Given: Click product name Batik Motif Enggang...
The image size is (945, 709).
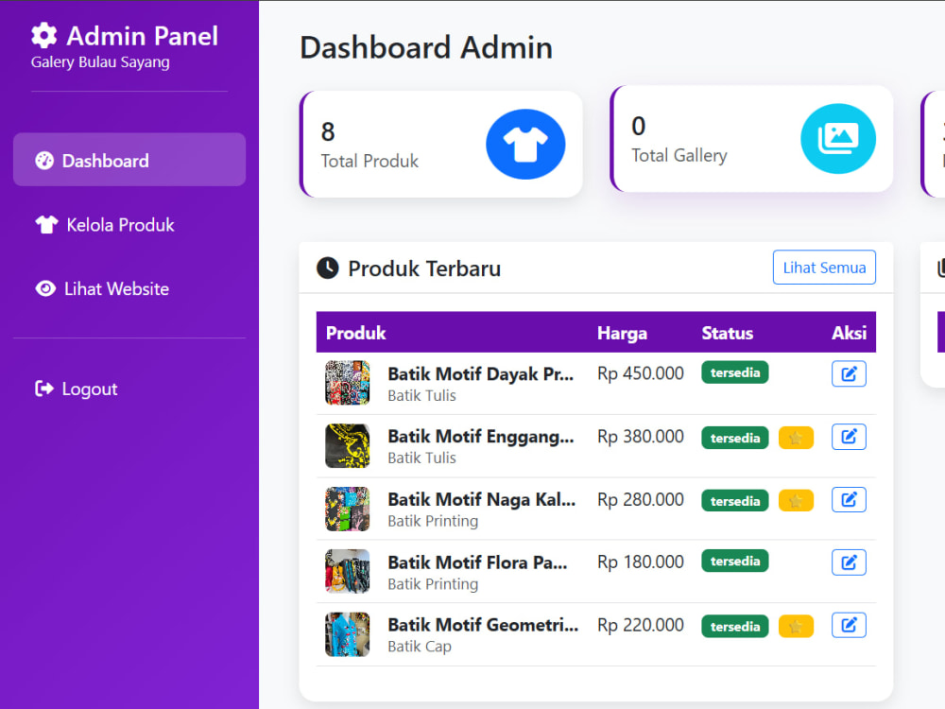Looking at the screenshot, I should [480, 437].
